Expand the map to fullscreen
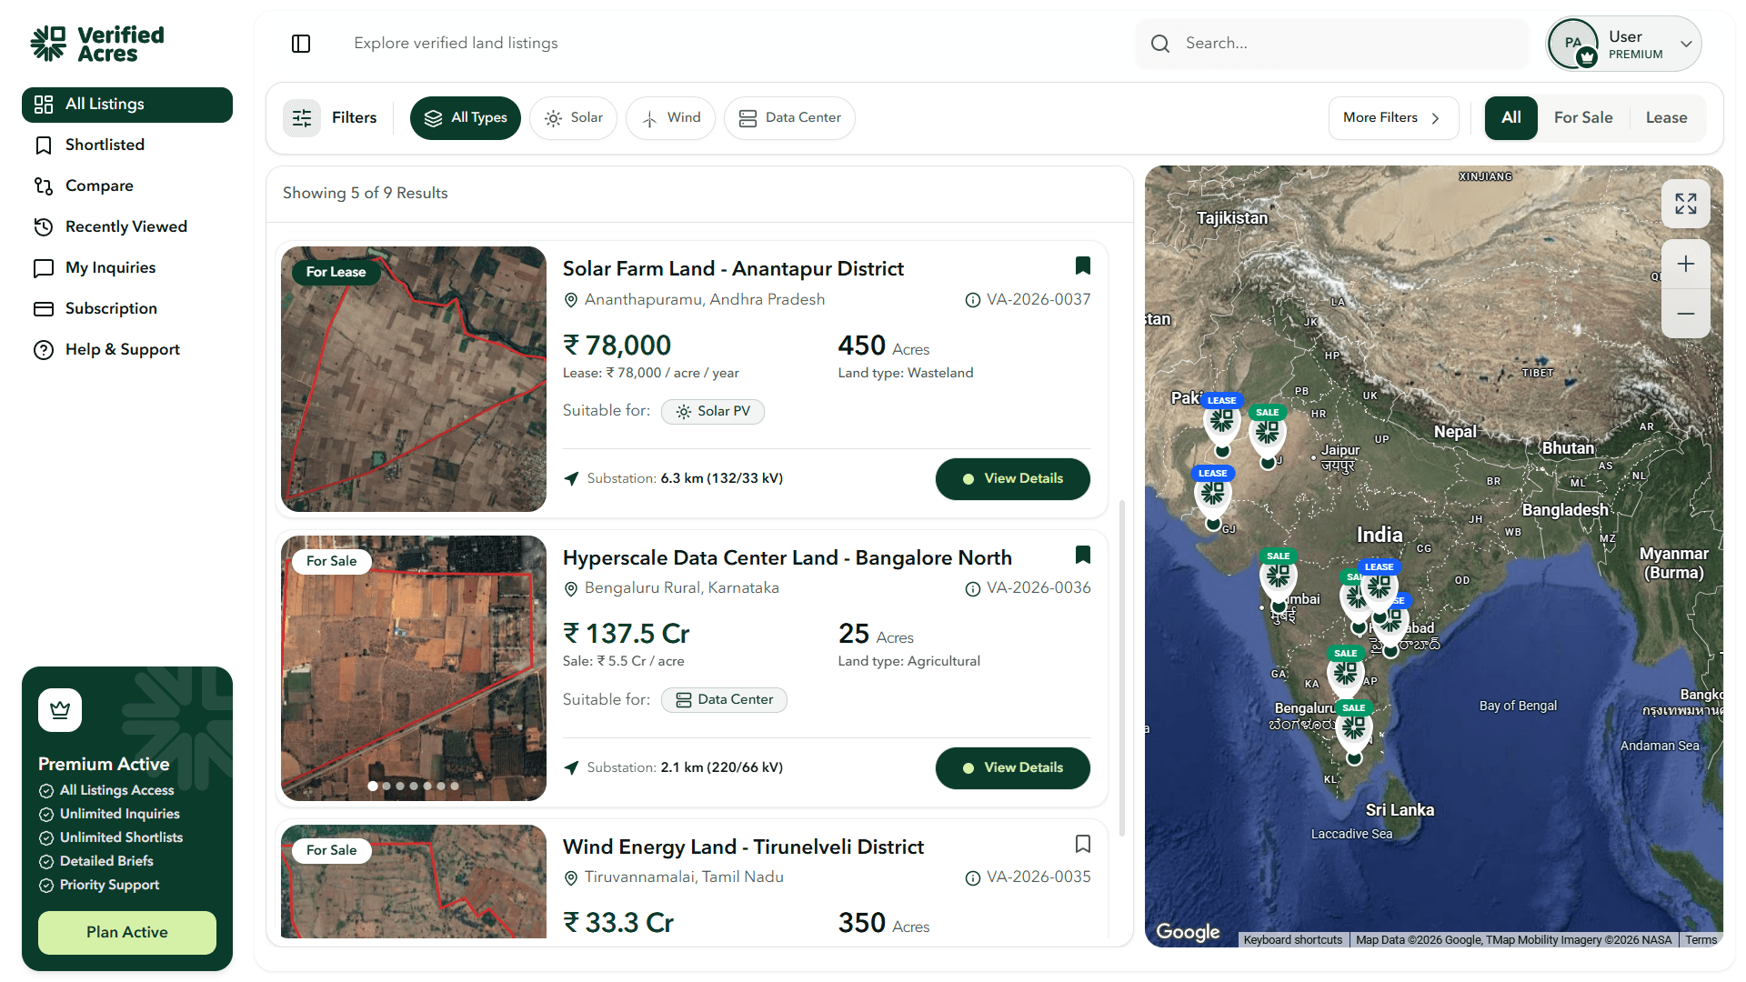Image resolution: width=1746 pixels, height=982 pixels. point(1685,204)
